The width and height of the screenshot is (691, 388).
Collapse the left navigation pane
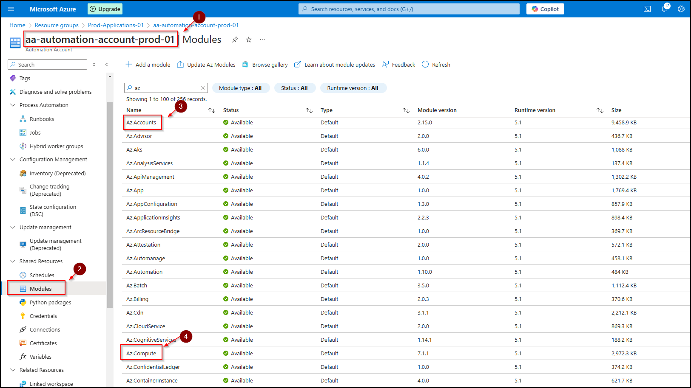tap(107, 65)
